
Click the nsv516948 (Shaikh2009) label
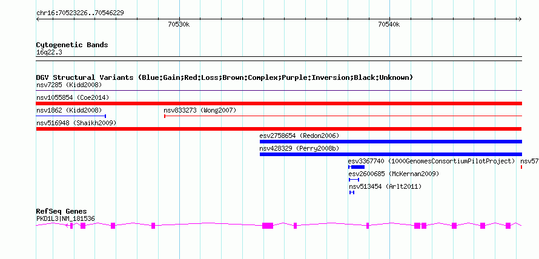(76, 123)
